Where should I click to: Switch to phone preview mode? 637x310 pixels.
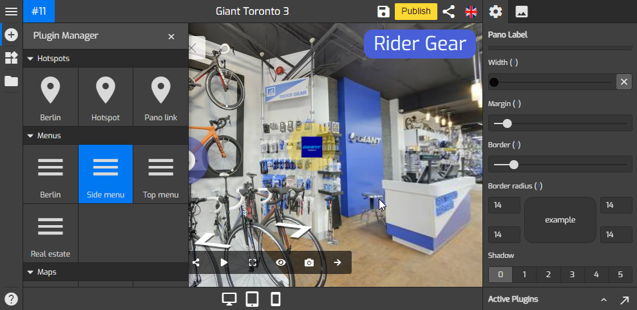[x=276, y=299]
